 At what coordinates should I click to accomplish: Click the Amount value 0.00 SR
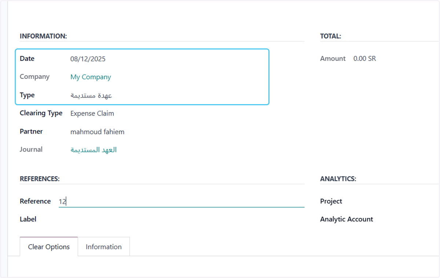364,59
